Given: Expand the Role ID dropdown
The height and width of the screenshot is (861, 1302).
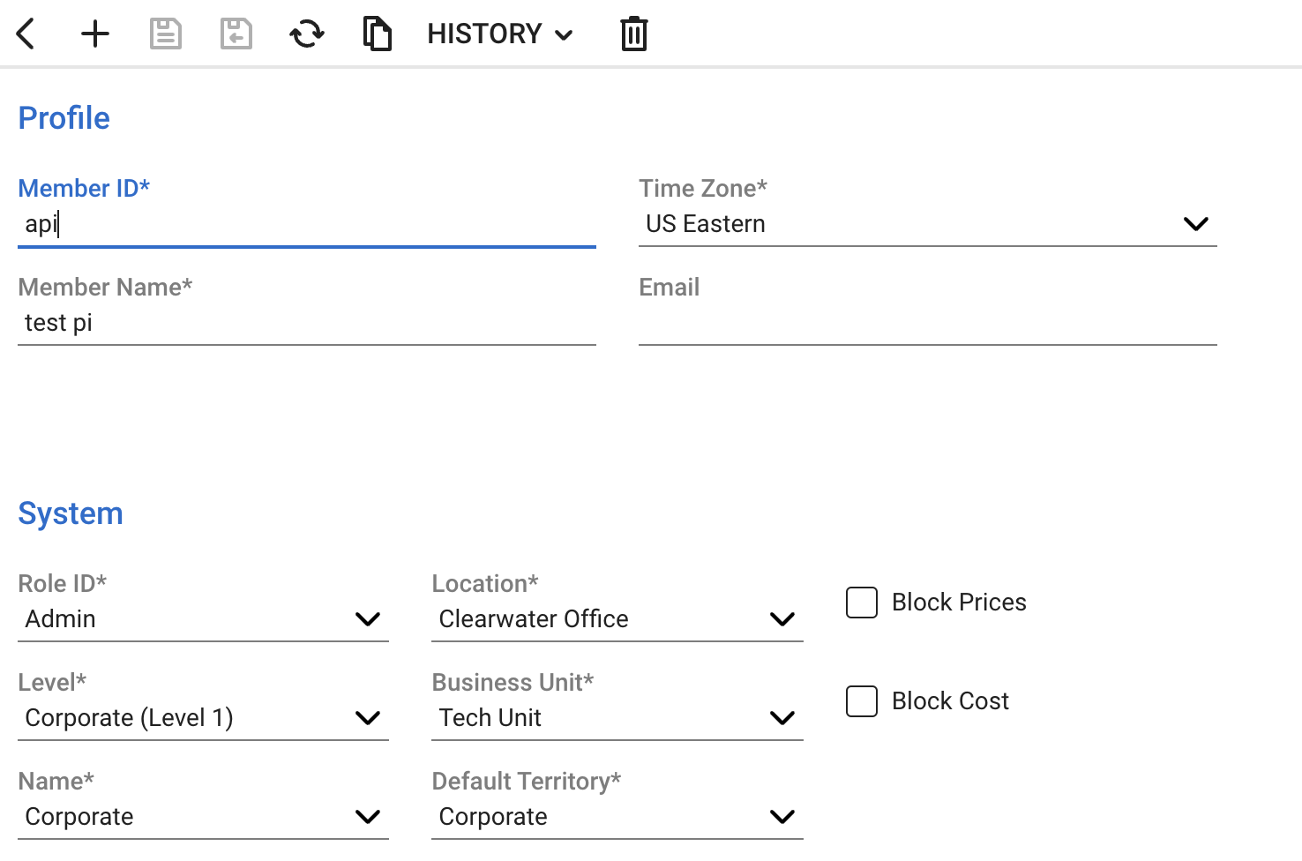Looking at the screenshot, I should click(x=203, y=619).
